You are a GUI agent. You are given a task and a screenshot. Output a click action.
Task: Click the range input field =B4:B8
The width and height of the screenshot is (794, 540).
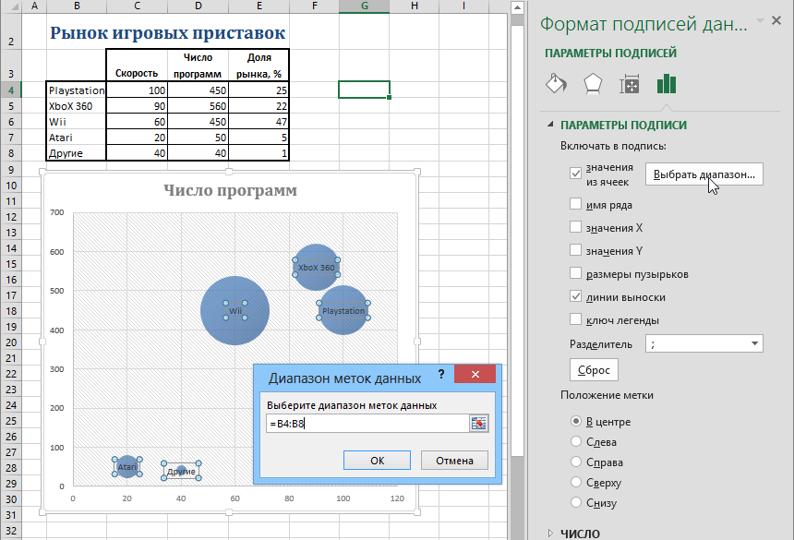click(x=367, y=424)
